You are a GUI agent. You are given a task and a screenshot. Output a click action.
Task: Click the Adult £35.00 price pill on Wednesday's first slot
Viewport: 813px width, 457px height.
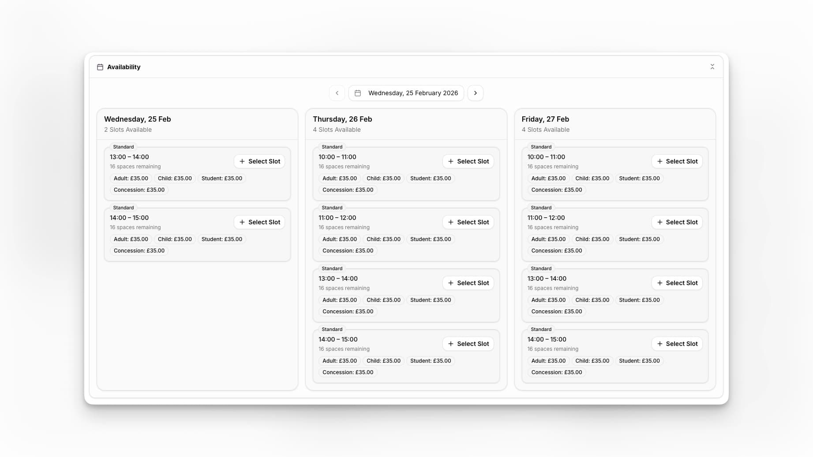pos(131,178)
